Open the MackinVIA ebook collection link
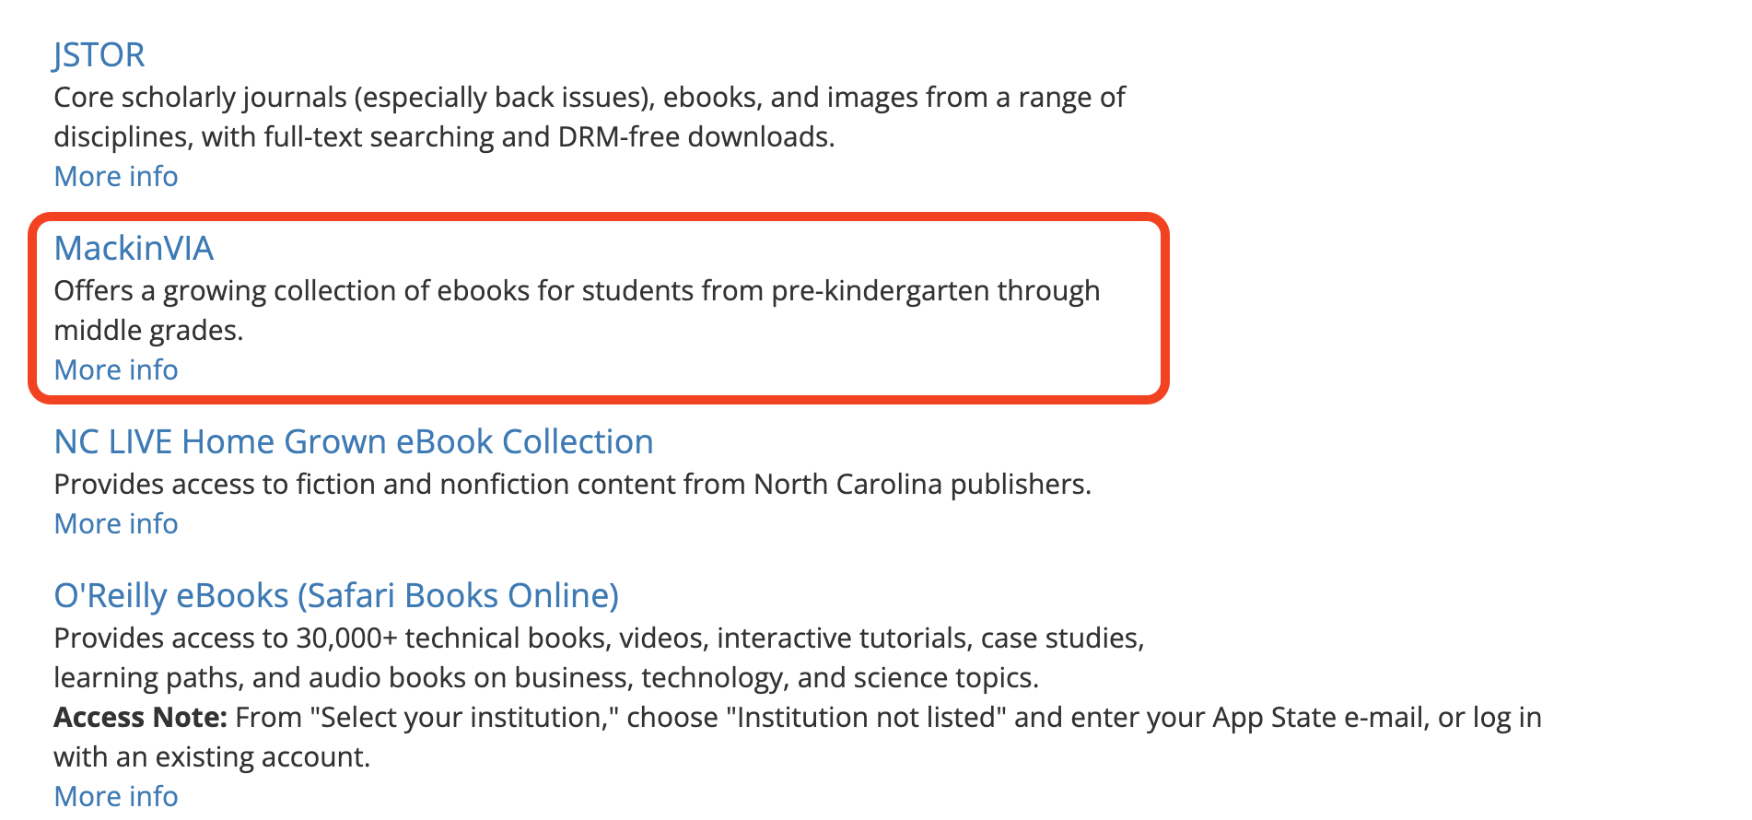1752x820 pixels. click(134, 249)
